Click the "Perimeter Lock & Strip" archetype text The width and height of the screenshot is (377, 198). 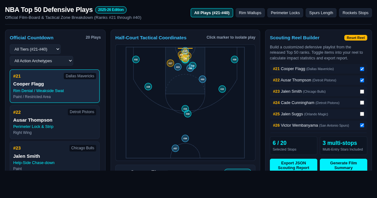[x=33, y=127]
